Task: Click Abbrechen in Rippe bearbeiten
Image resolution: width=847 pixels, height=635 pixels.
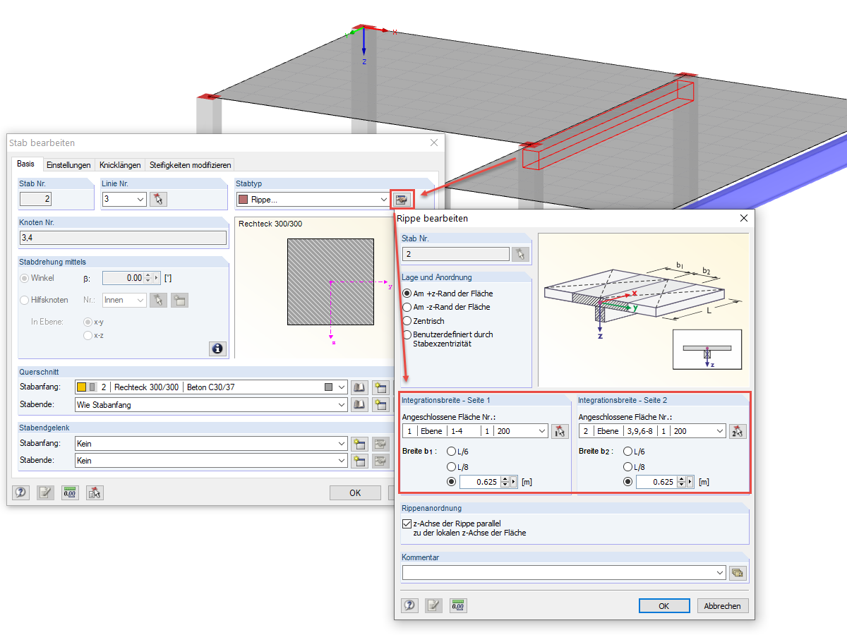Action: click(x=723, y=606)
